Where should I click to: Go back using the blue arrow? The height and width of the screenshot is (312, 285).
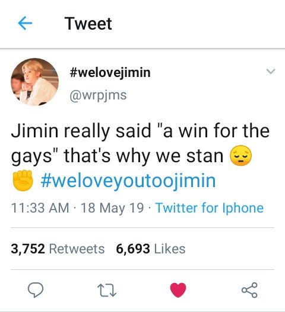pyautogui.click(x=25, y=23)
